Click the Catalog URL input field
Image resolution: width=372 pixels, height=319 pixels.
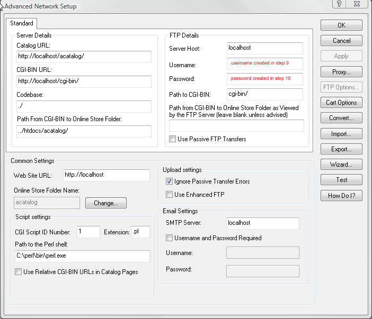(84, 57)
